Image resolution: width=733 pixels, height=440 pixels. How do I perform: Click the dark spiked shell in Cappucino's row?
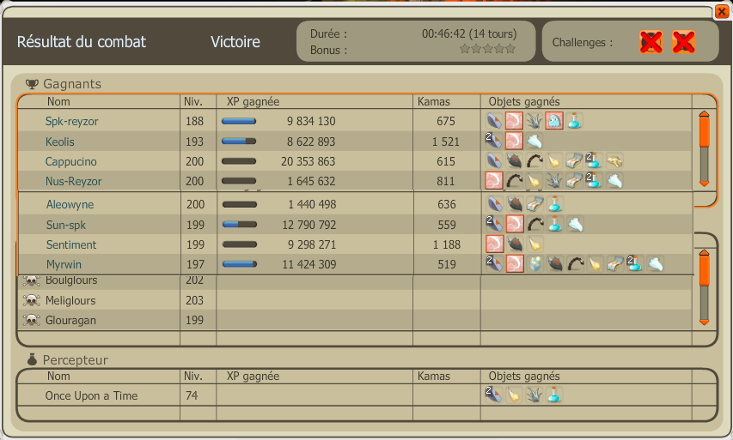point(514,161)
